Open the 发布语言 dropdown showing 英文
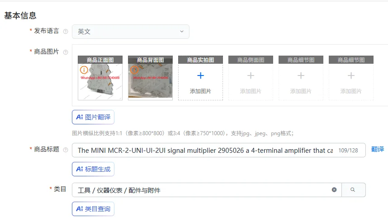Screen dimensions: 388x222 click(131, 32)
